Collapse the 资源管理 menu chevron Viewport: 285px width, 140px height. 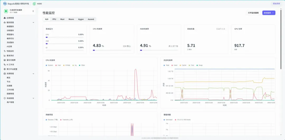pyautogui.click(x=33, y=74)
